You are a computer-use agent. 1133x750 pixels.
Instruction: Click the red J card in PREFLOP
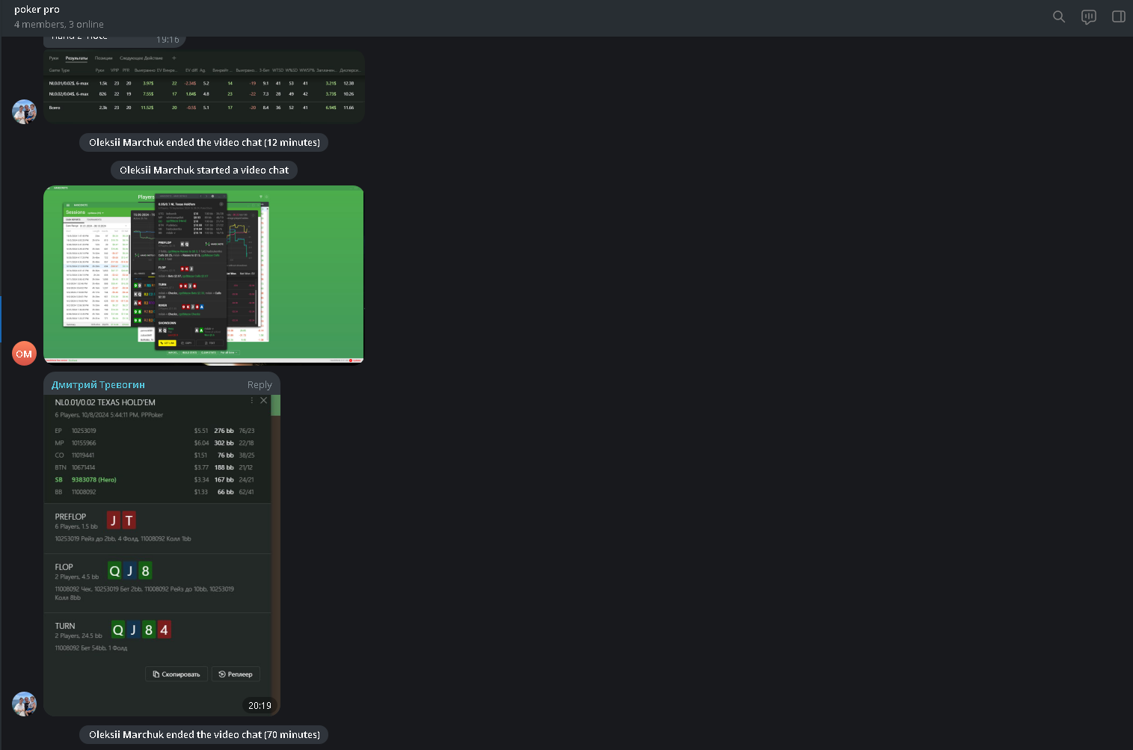tap(114, 520)
